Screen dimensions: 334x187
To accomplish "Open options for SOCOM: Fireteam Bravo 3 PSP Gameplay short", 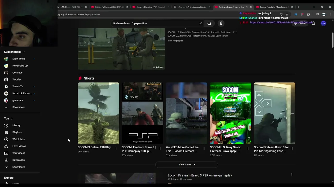I will (160, 149).
